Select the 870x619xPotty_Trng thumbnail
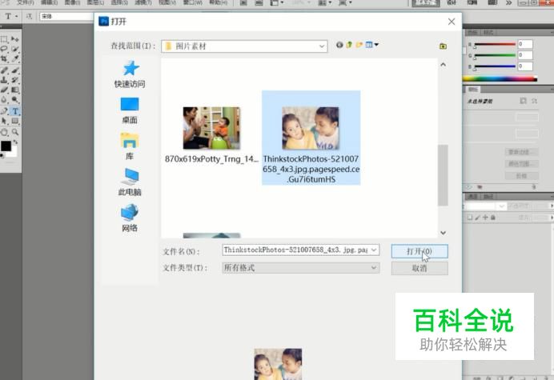554x380 pixels. pos(211,128)
